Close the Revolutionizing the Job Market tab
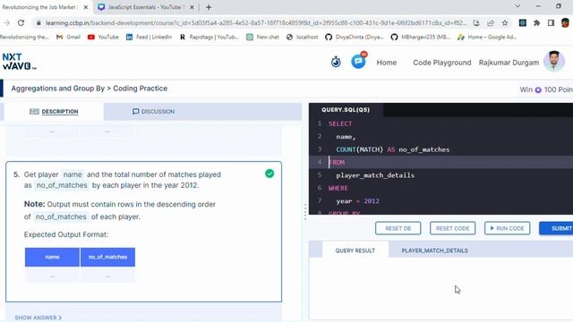The height and width of the screenshot is (322, 573). click(x=86, y=7)
